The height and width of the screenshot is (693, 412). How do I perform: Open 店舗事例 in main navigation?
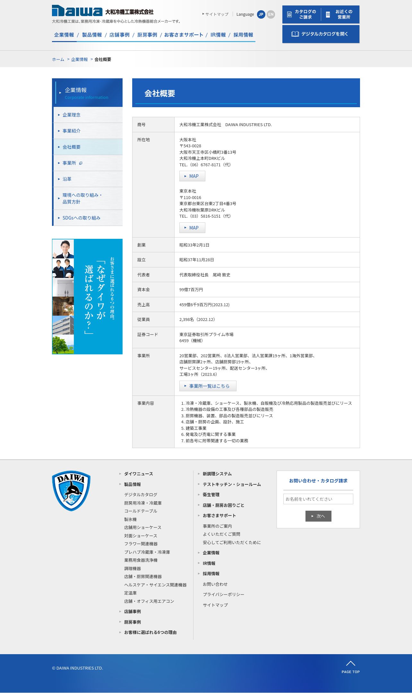pyautogui.click(x=119, y=35)
